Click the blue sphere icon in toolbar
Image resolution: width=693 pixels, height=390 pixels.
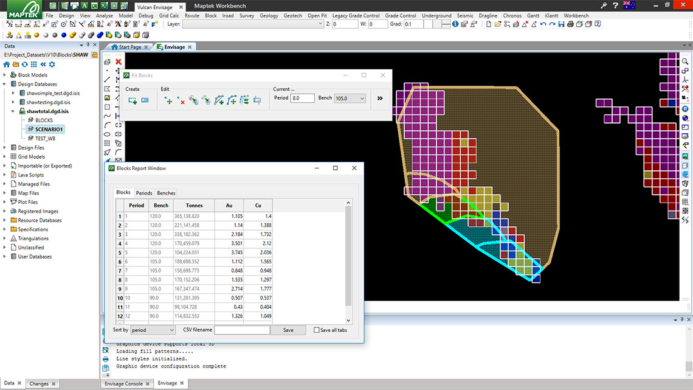(64, 35)
